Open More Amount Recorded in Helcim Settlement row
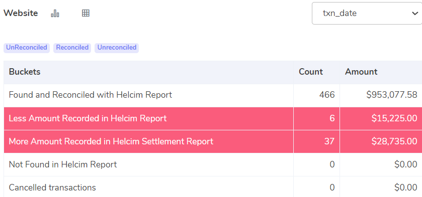422x197 pixels. (213, 141)
